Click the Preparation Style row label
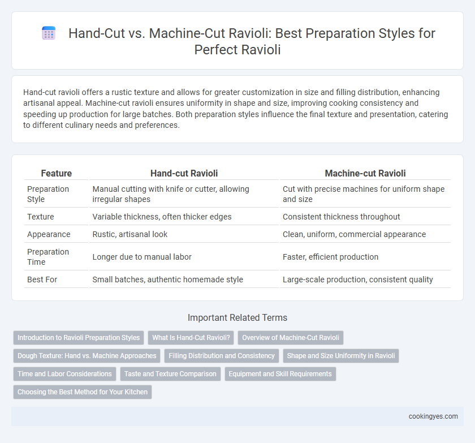This screenshot has width=475, height=443. point(48,194)
